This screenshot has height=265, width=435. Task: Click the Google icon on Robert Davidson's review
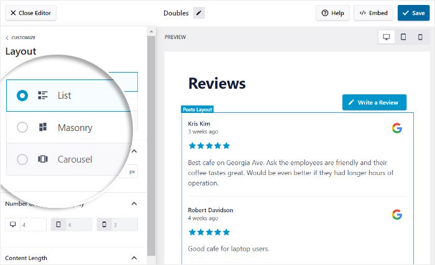point(397,215)
